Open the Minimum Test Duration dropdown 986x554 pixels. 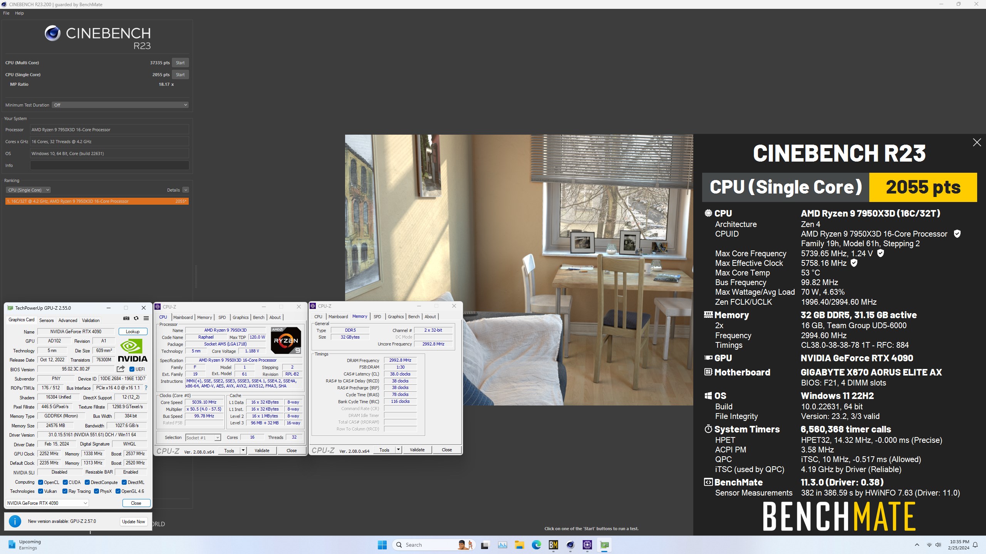120,105
